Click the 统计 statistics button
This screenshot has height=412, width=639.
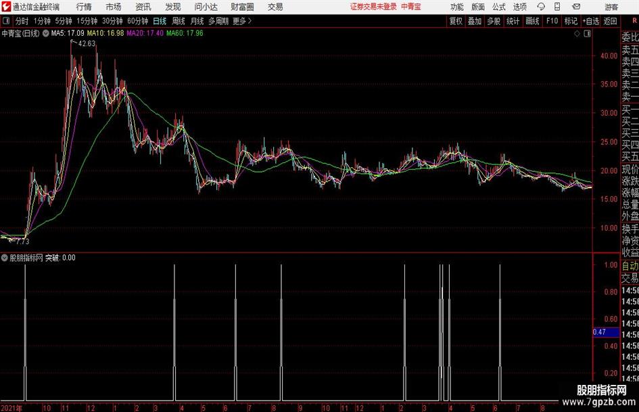(x=513, y=21)
